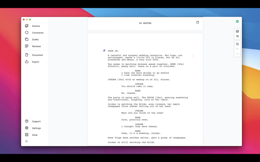
Task: Click the sidebar collapse icon below Desk
Action: tap(27, 141)
